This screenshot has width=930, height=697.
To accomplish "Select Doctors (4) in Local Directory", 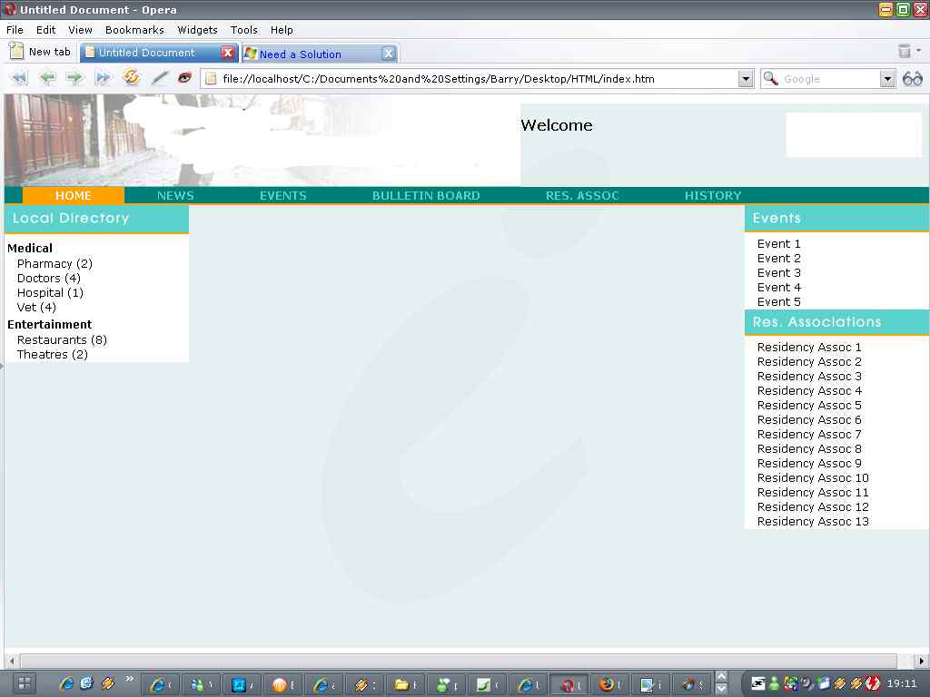I will [49, 278].
